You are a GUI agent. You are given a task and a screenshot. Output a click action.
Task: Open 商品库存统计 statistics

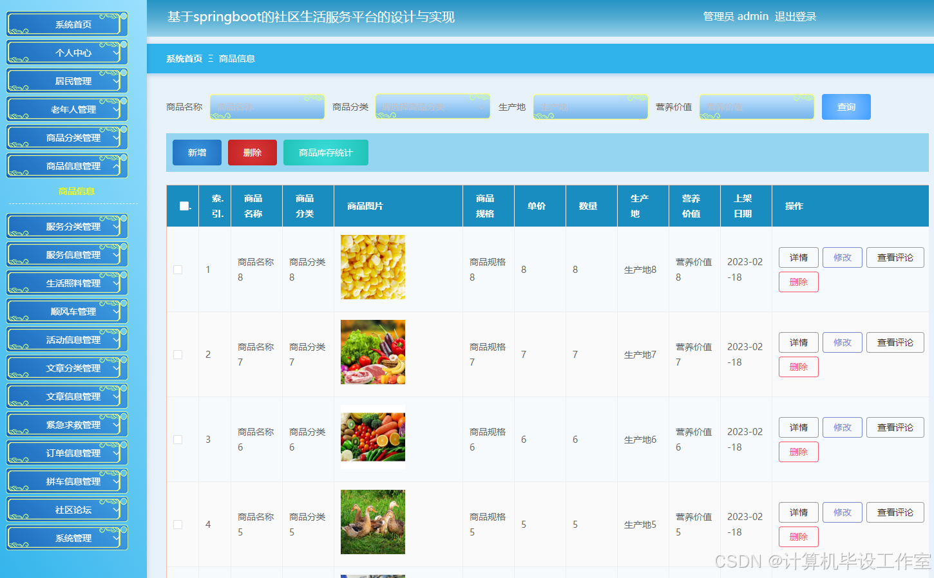pyautogui.click(x=326, y=153)
